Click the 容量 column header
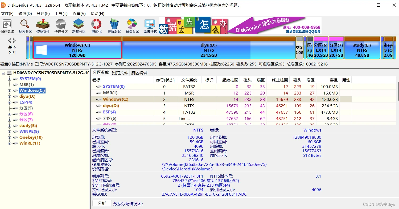Viewport: 399px width, 209px height. click(x=328, y=80)
